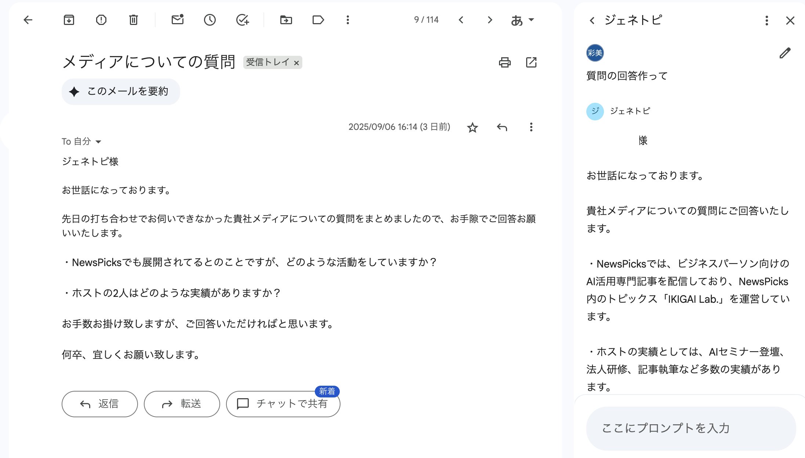Screen dimensions: 805x458
Task: Go back in the ジェネトピ side panel
Action: pyautogui.click(x=592, y=21)
